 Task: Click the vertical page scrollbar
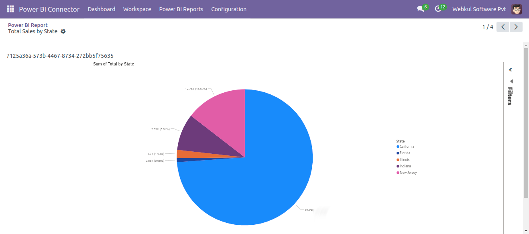[526, 120]
